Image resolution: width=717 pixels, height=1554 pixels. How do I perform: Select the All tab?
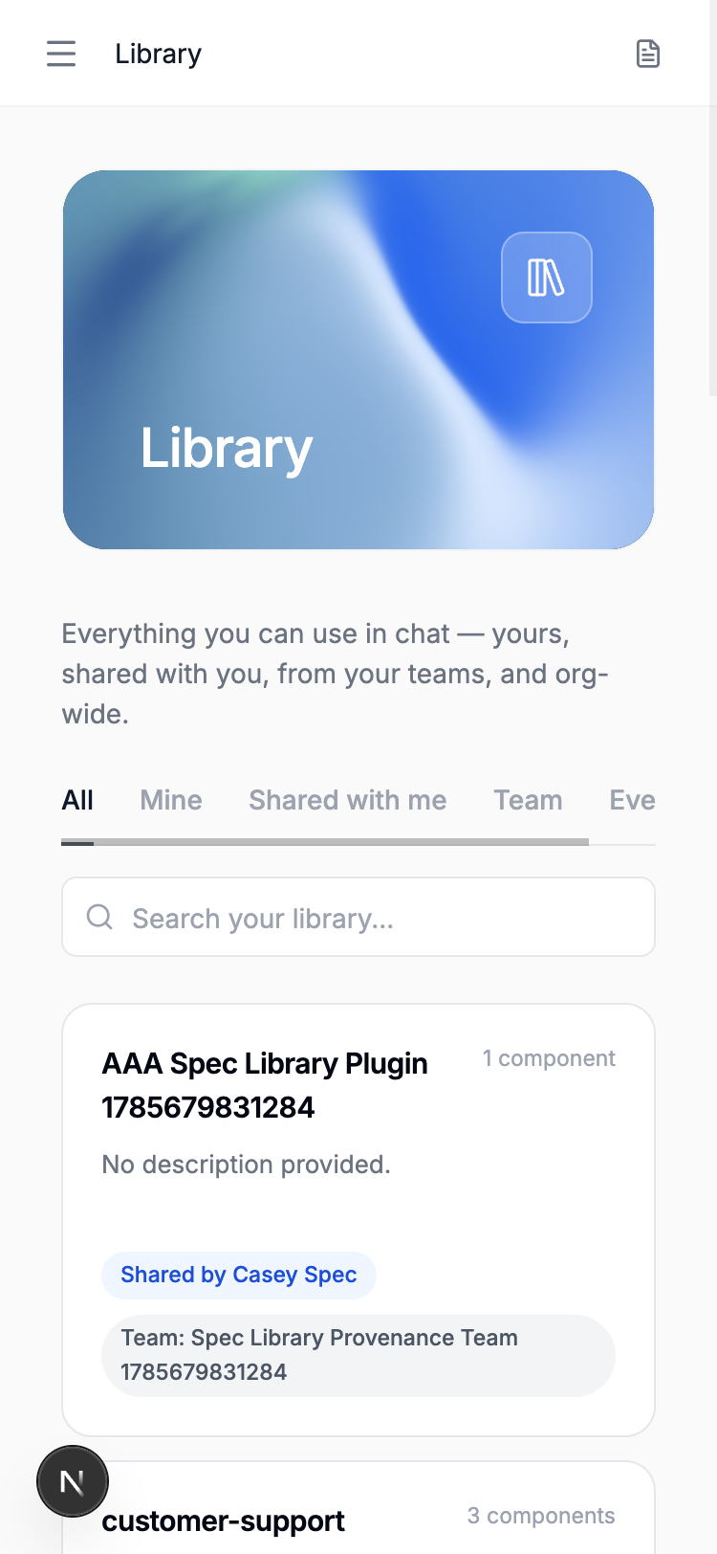[77, 800]
